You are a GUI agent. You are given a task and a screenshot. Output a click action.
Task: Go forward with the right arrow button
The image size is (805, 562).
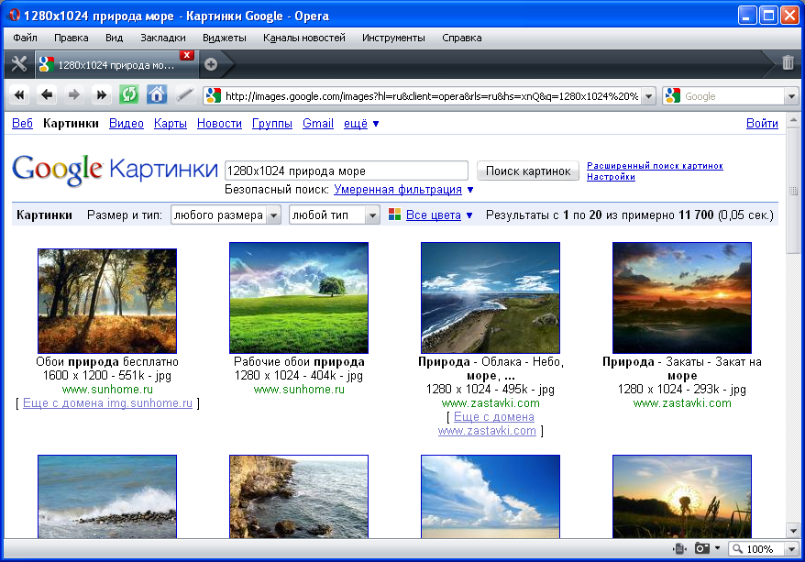click(74, 95)
